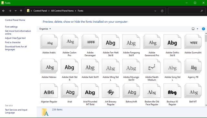Select the Adobe Fangsong Std R font
This screenshot has width=207, height=118.
coord(131,41)
